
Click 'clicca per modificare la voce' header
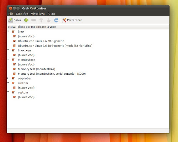37,27
